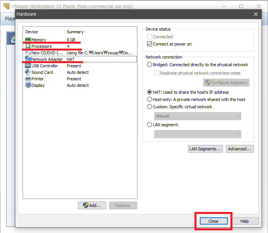Screen dimensions: 268x233
Task: Select the New CD/DVD device row
Action: coord(80,53)
